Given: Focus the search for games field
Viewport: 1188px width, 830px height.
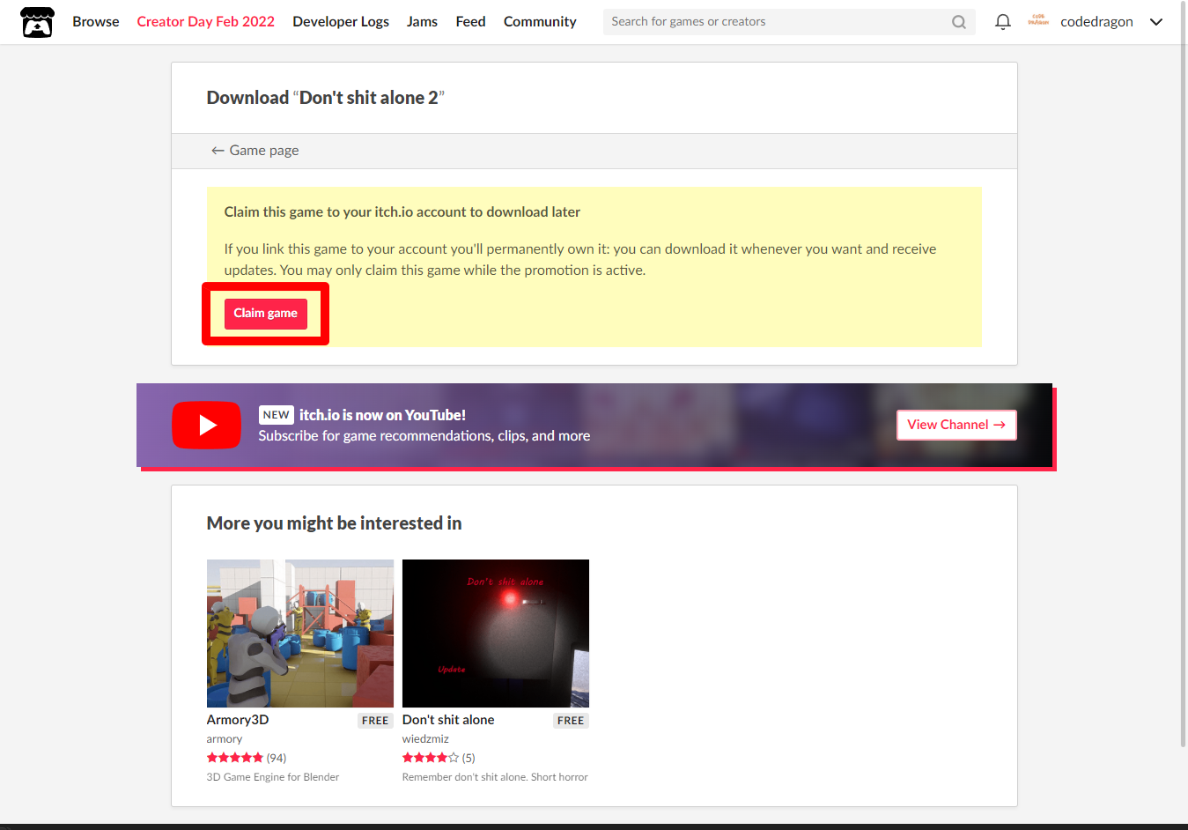Looking at the screenshot, I should tap(789, 22).
